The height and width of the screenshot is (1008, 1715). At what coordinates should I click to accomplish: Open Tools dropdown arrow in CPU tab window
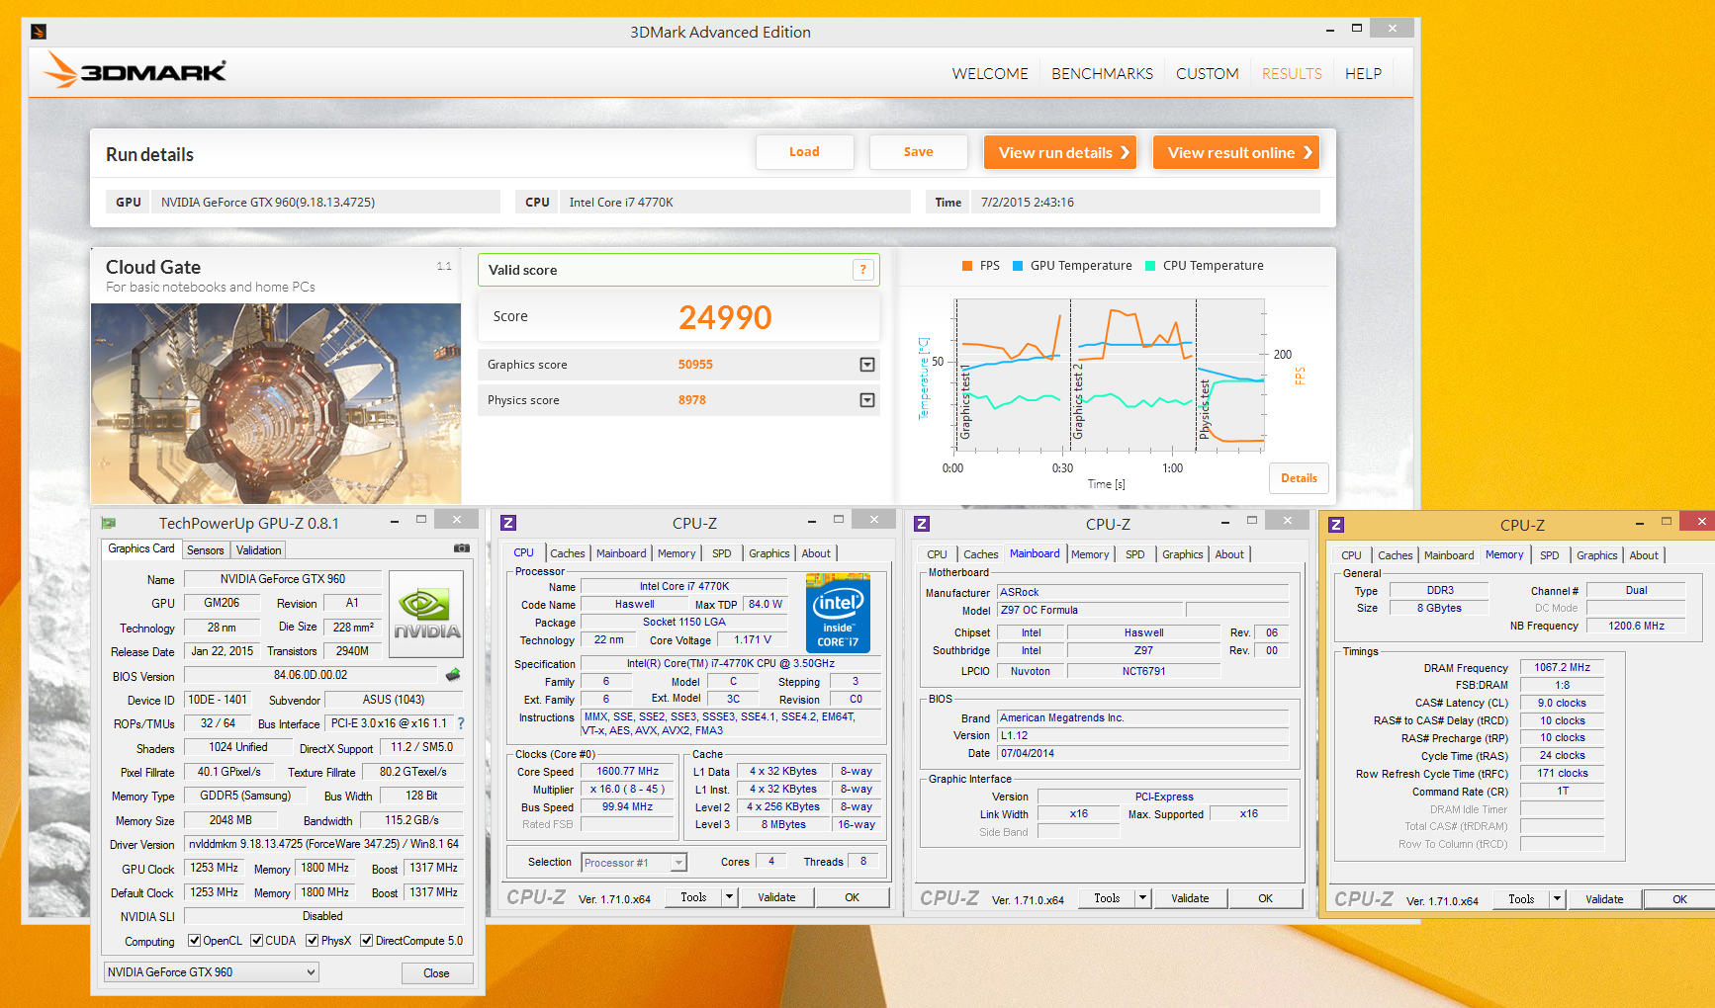730,897
